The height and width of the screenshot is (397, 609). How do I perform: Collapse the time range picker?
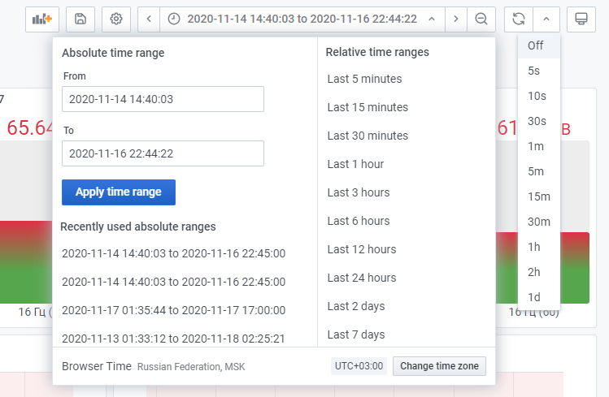pos(431,19)
